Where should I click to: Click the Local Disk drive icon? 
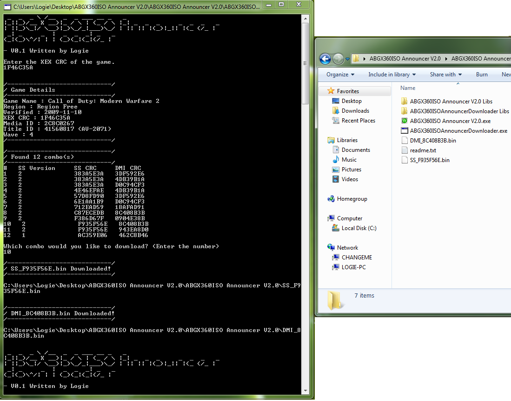coord(336,228)
